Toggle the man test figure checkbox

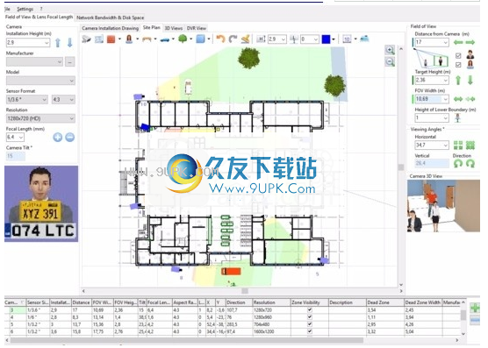[458, 55]
